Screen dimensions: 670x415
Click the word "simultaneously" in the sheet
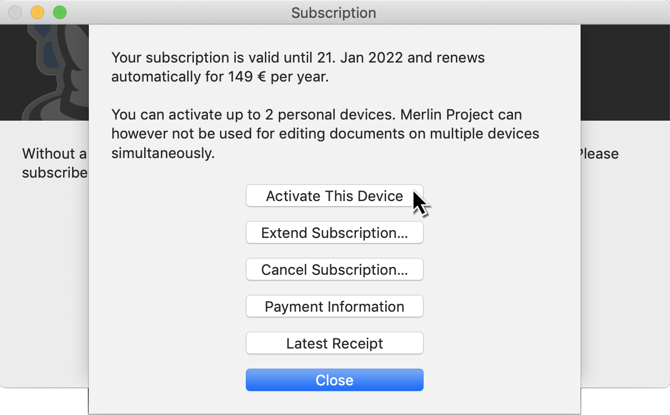pos(163,154)
